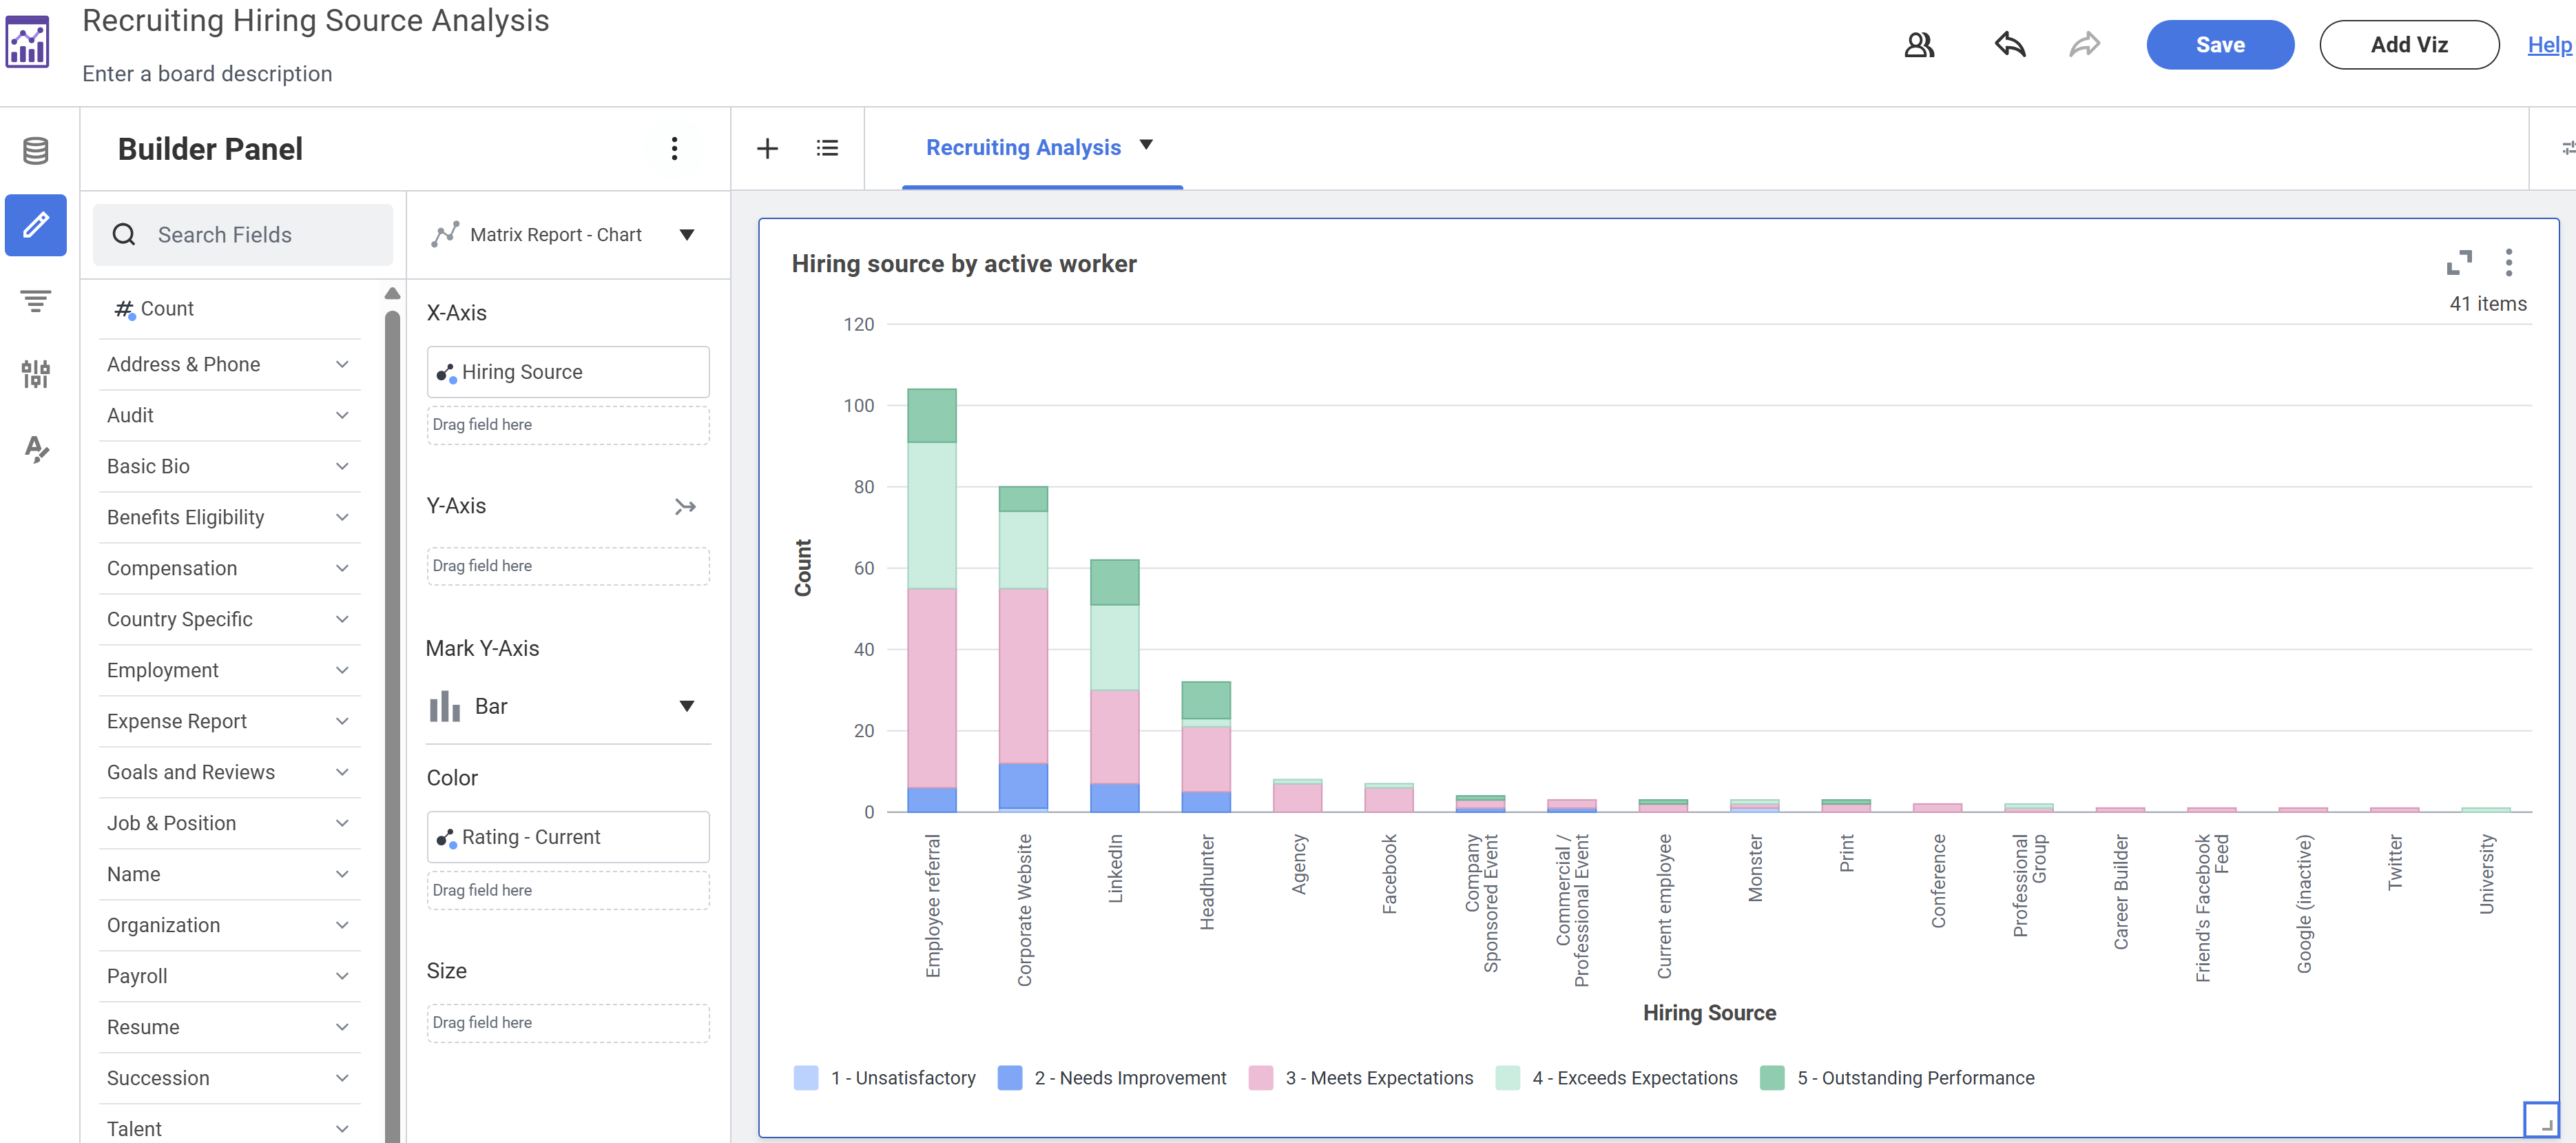Open the filter lines sidebar icon
2576x1143 pixels.
(36, 300)
